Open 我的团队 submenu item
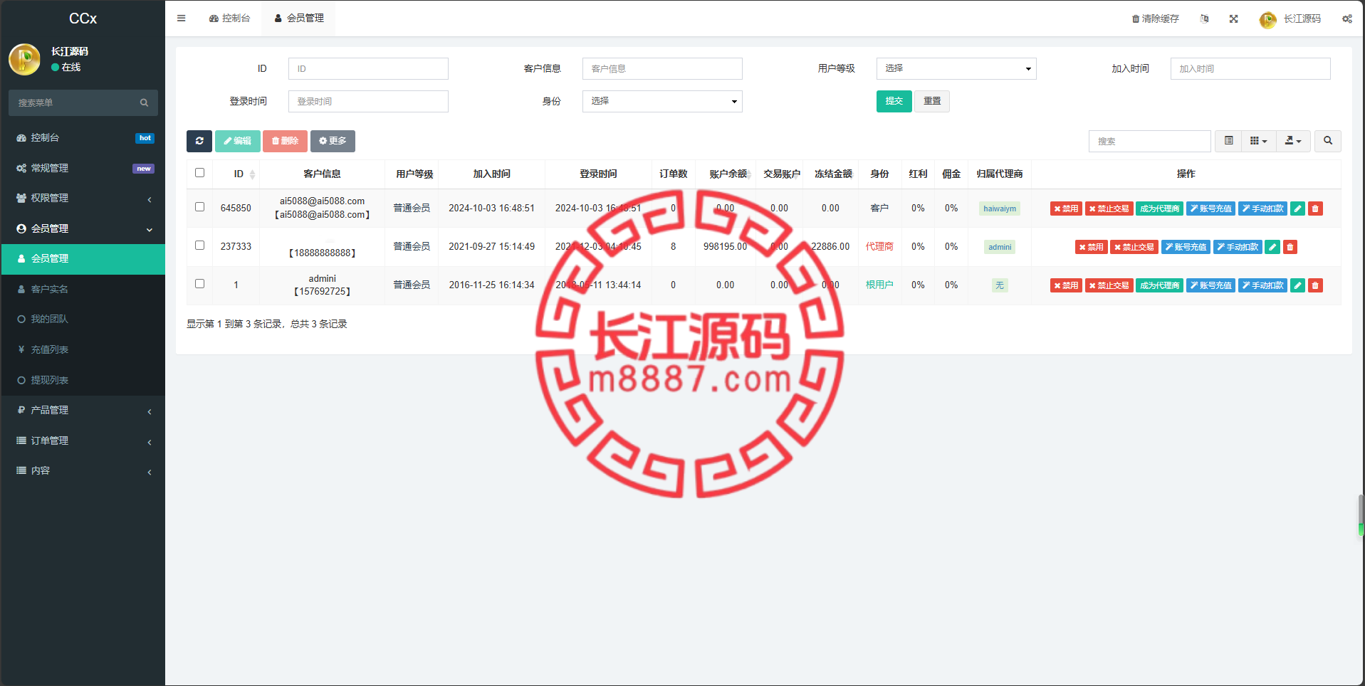Image resolution: width=1365 pixels, height=686 pixels. point(83,320)
